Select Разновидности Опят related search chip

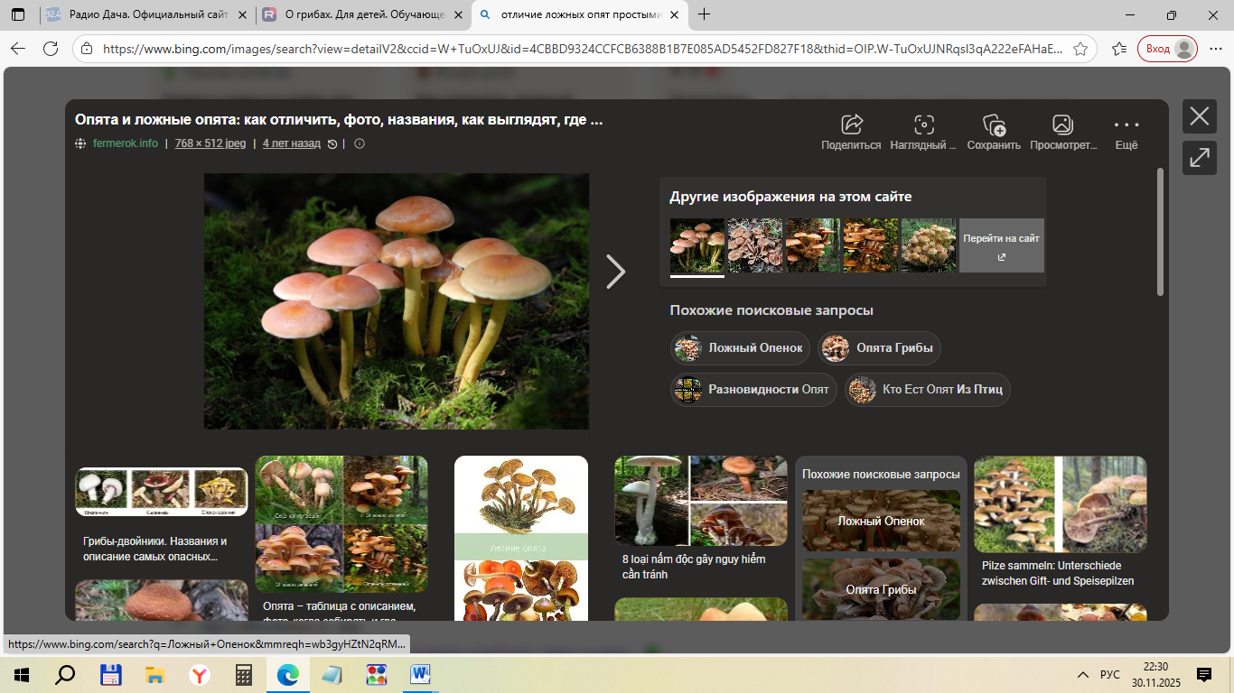click(753, 390)
